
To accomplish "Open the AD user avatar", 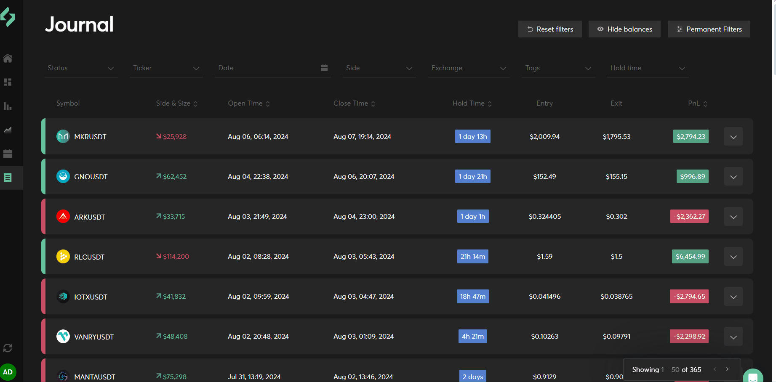I will [8, 372].
